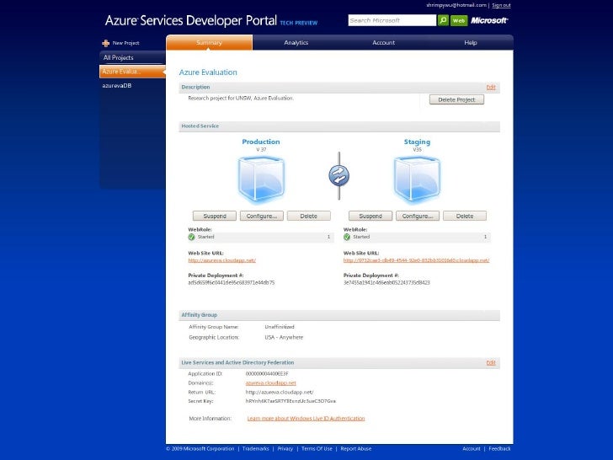Viewport: 613px width, 460px height.
Task: Open Production web site URL link
Action: pyautogui.click(x=221, y=260)
